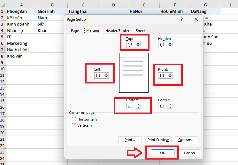Select cell GioiTinh in the worksheet

tap(52, 11)
